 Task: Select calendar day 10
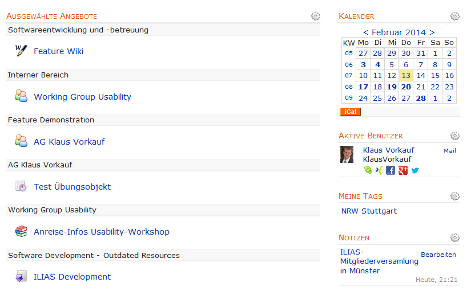363,76
